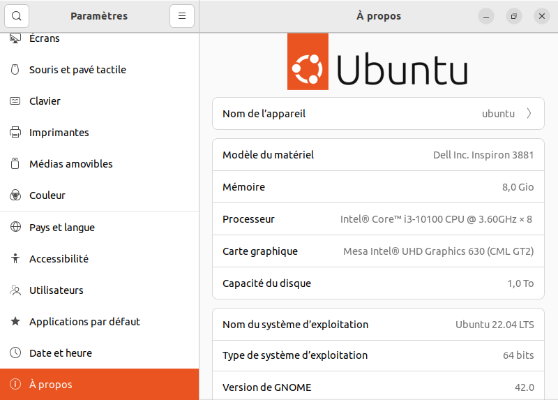The height and width of the screenshot is (400, 558).
Task: Click the globe icon beside Pays et langue
Action: [15, 228]
